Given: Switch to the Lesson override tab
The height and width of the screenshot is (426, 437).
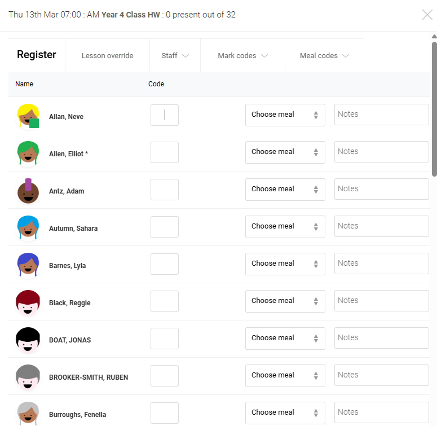Looking at the screenshot, I should 107,56.
